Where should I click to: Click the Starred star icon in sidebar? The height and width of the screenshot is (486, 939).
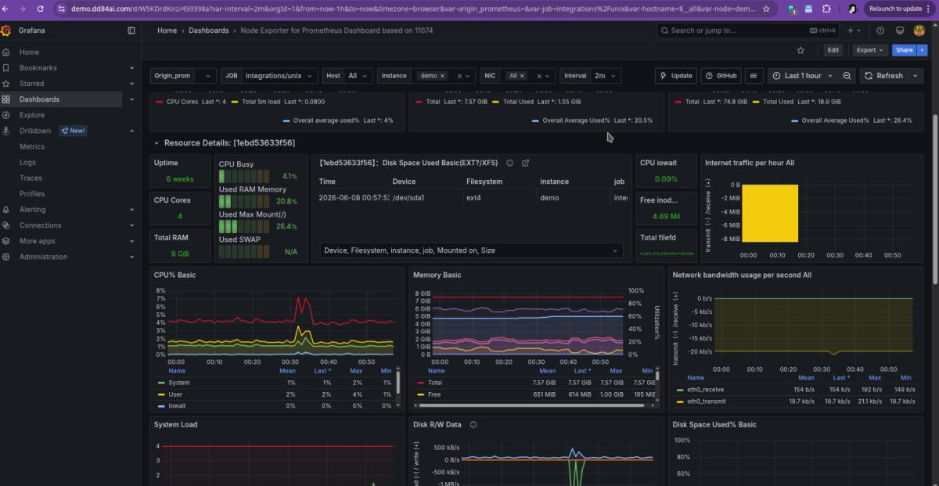coord(6,84)
